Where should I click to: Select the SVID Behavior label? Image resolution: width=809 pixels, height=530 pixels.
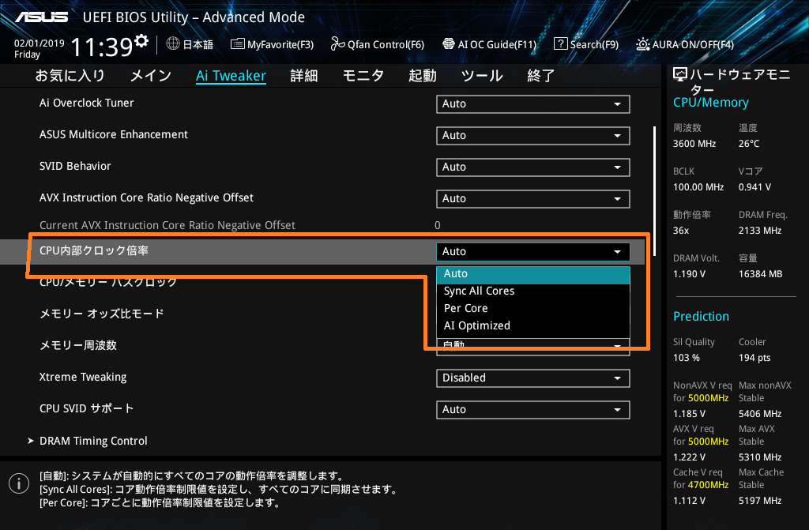point(75,166)
